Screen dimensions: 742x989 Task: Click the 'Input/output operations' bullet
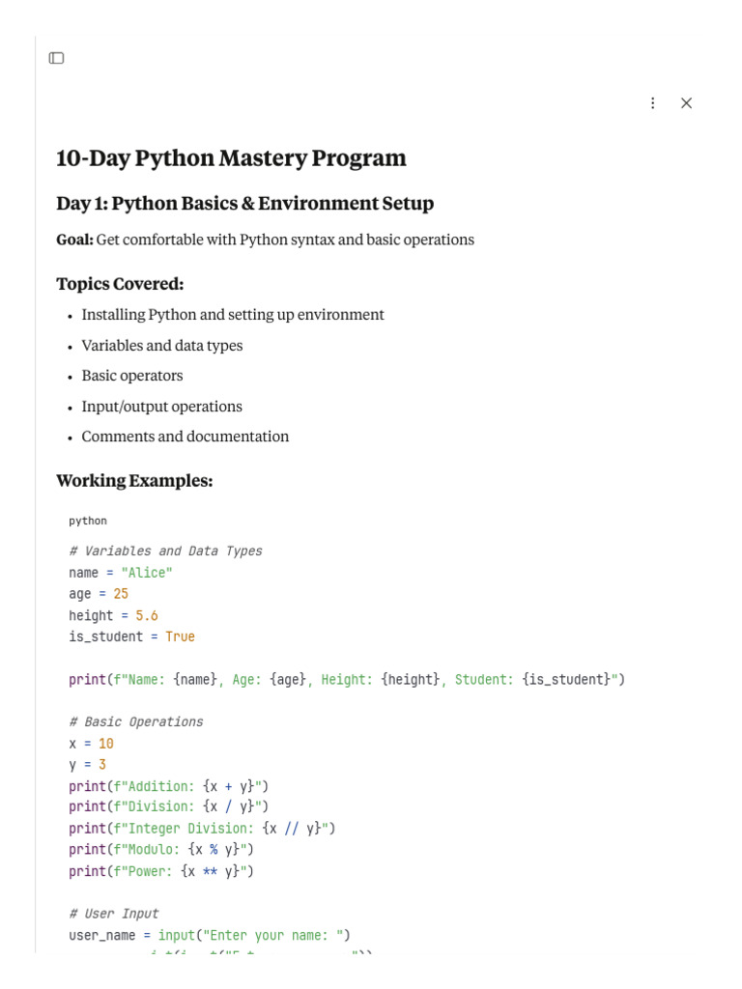(161, 407)
